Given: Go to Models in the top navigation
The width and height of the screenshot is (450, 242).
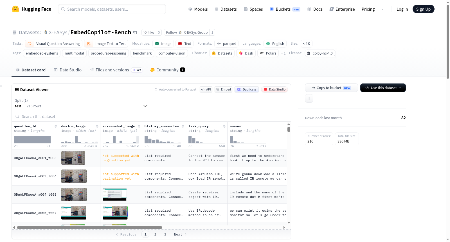Looking at the screenshot, I should [198, 9].
